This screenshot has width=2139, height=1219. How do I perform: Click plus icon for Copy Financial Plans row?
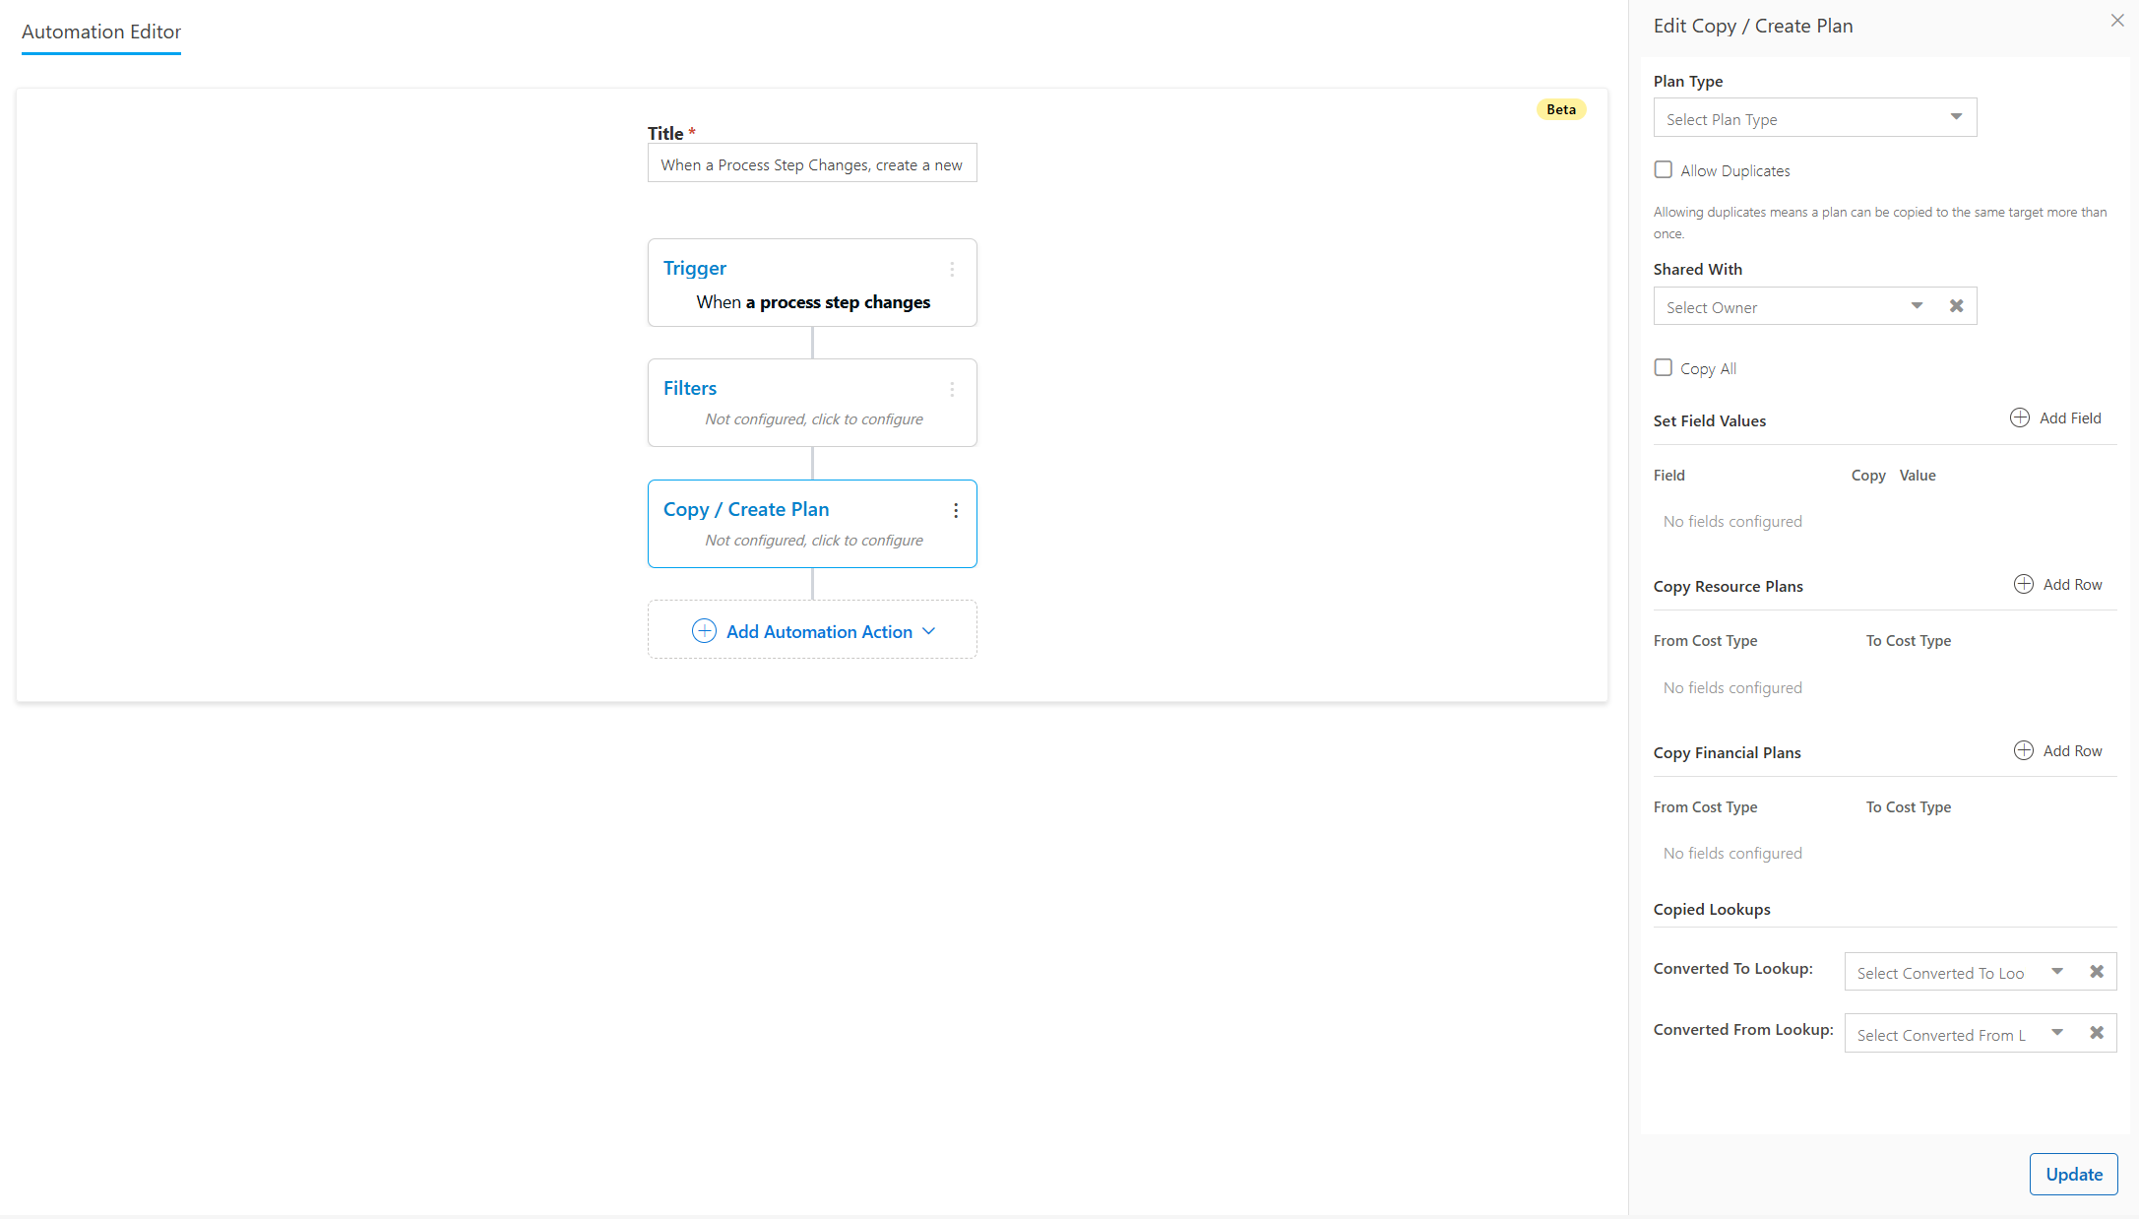tap(2024, 750)
